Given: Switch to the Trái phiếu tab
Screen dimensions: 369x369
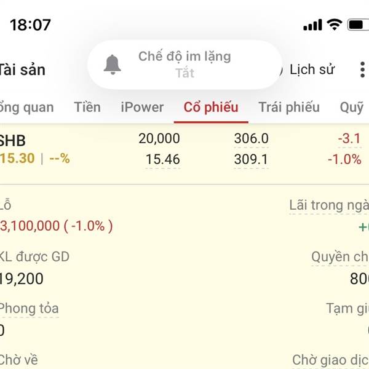Looking at the screenshot, I should coord(289,107).
